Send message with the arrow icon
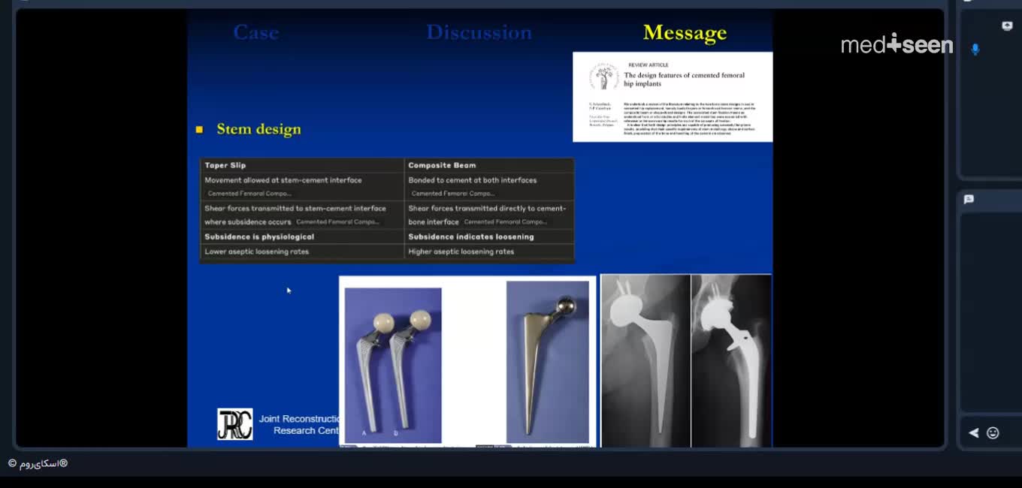 (x=974, y=432)
